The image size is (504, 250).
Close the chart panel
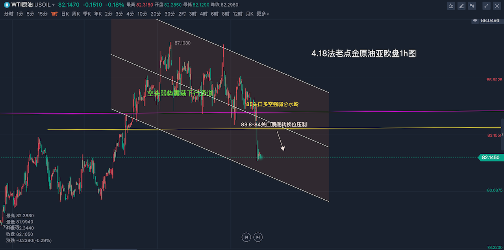[x=497, y=6]
